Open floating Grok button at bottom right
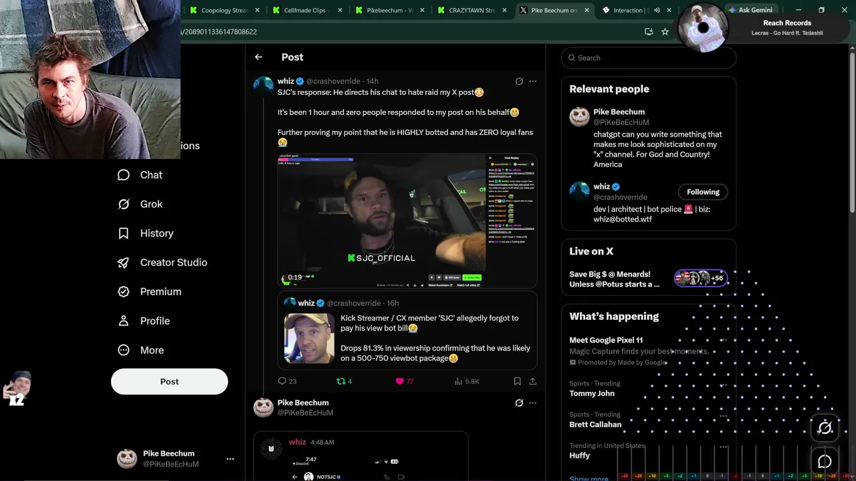The width and height of the screenshot is (856, 481). (825, 428)
